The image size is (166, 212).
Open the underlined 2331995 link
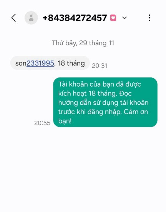(40, 63)
